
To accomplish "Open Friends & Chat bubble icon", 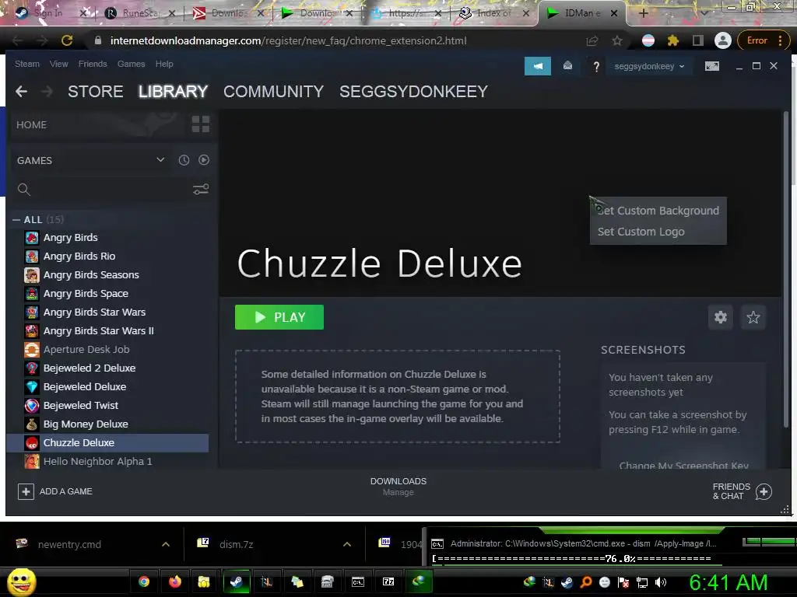I will pyautogui.click(x=764, y=491).
